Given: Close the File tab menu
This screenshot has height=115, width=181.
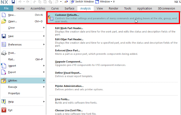Looking at the screenshot, I should (6, 8).
